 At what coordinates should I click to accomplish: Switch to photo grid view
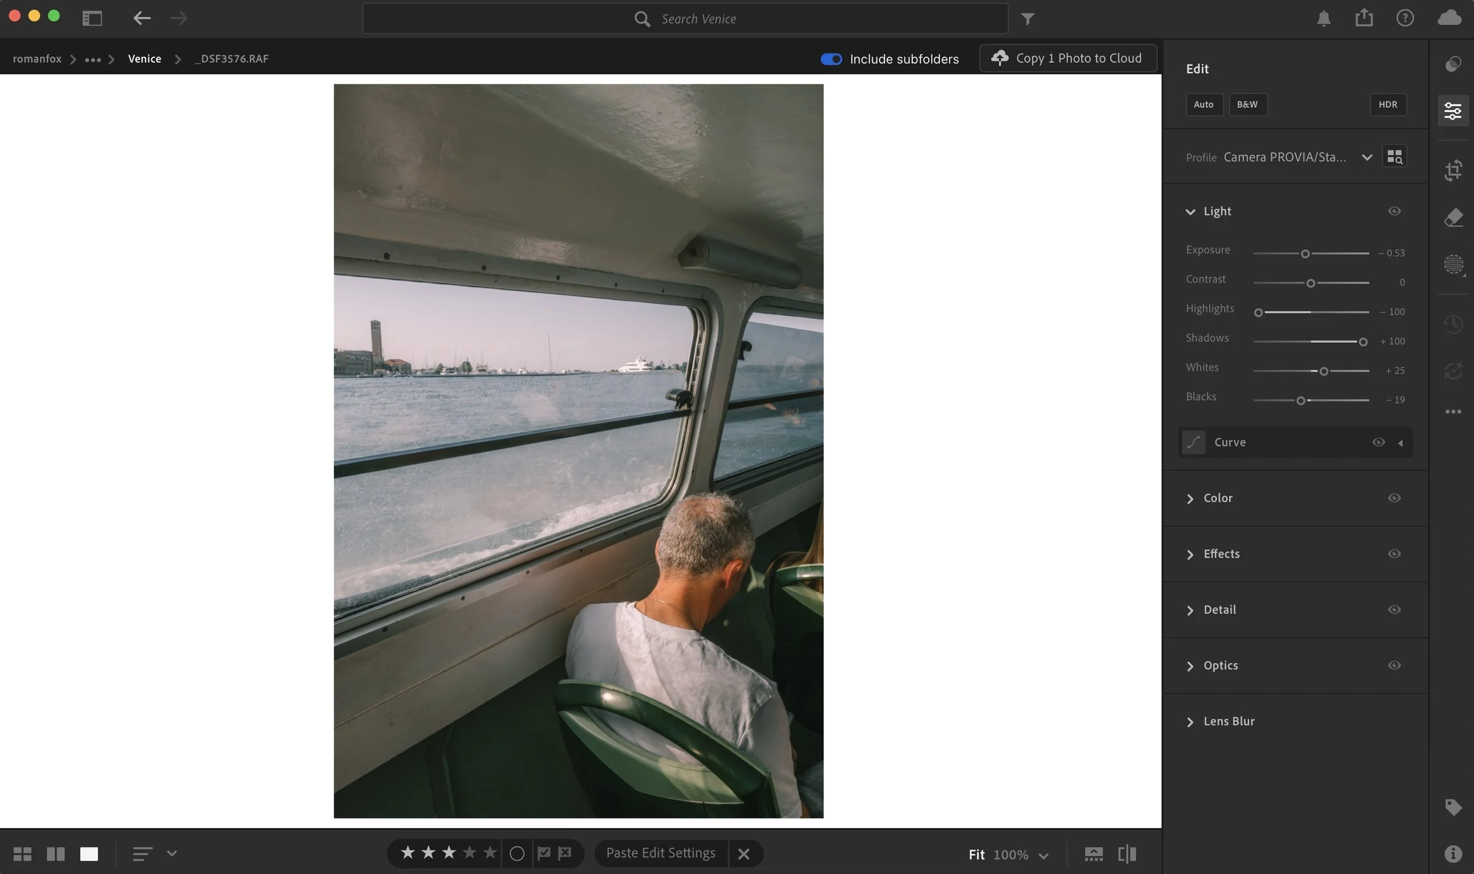point(22,853)
